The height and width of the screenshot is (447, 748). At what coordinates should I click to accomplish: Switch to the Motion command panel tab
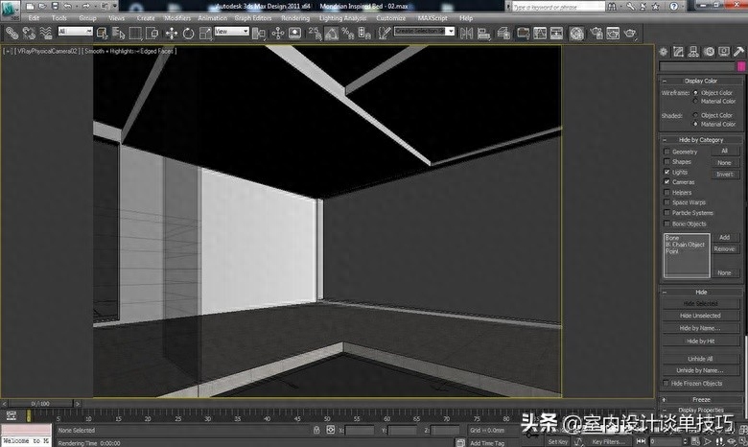tap(709, 52)
